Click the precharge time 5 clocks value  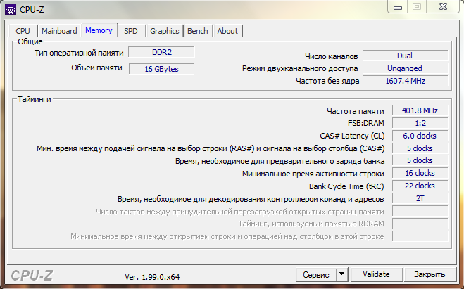pos(420,160)
